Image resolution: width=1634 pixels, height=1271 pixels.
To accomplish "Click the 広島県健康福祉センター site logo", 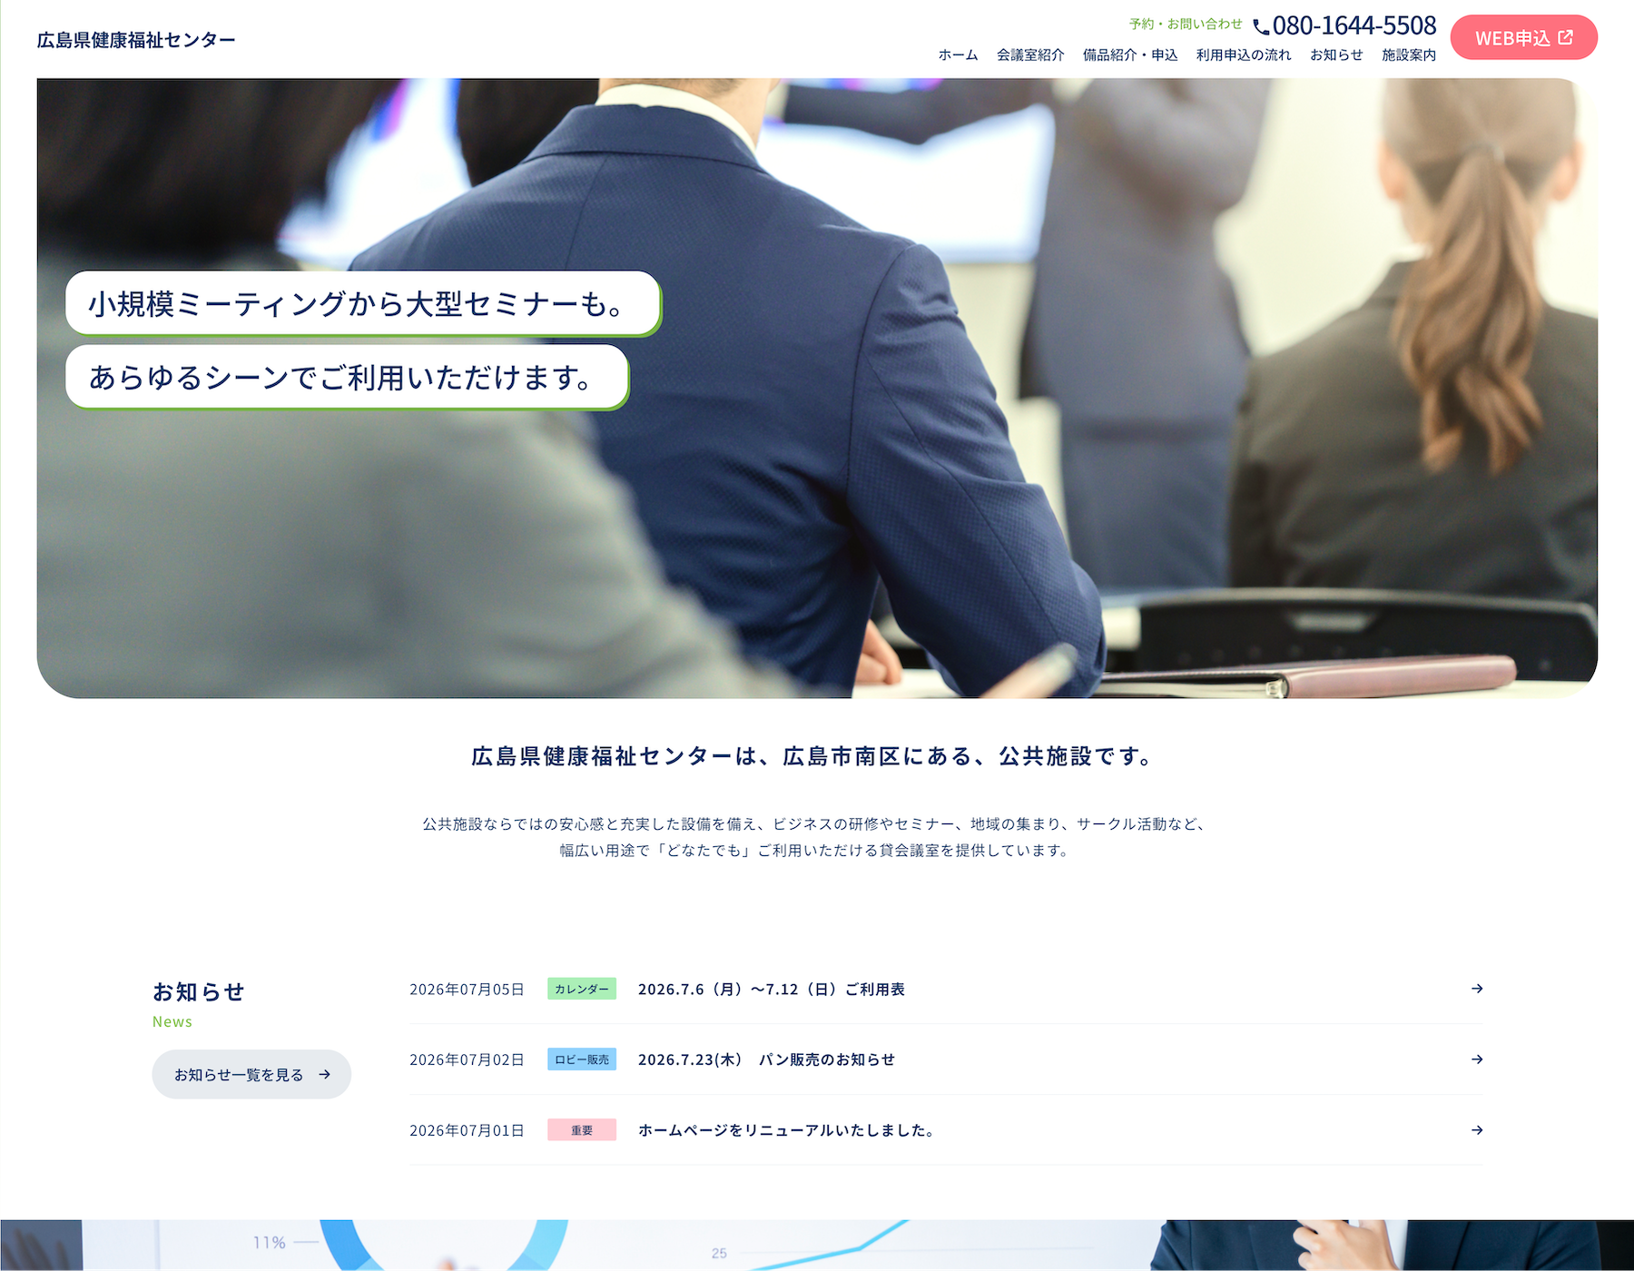I will pyautogui.click(x=136, y=40).
